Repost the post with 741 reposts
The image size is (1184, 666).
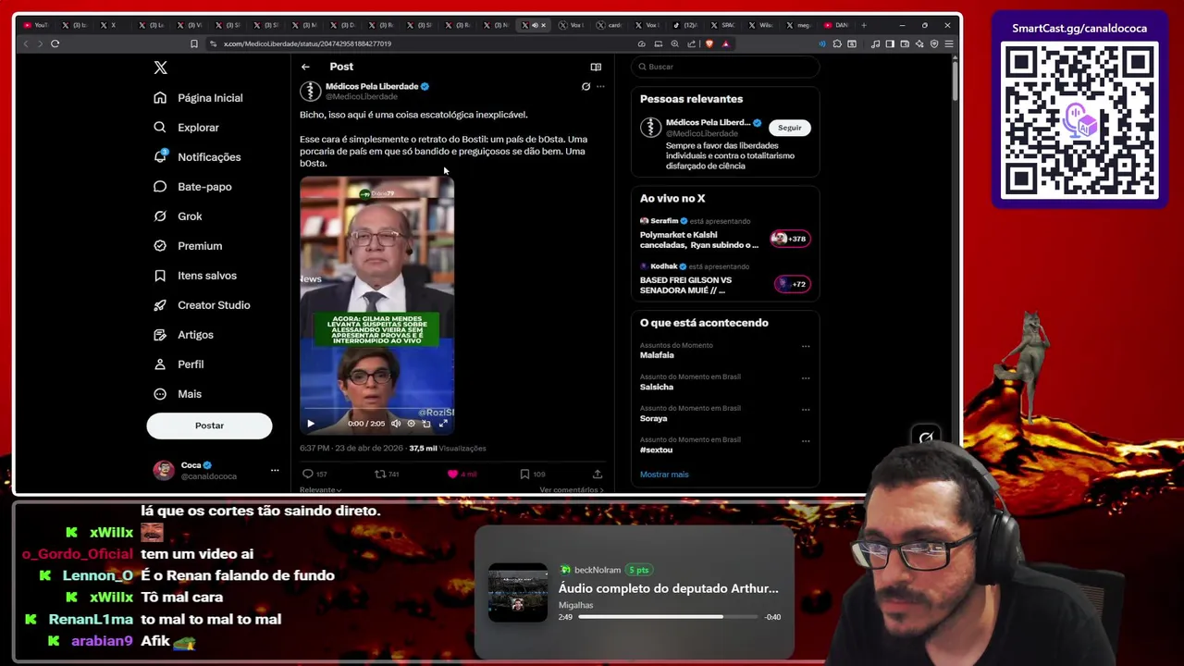pos(387,474)
